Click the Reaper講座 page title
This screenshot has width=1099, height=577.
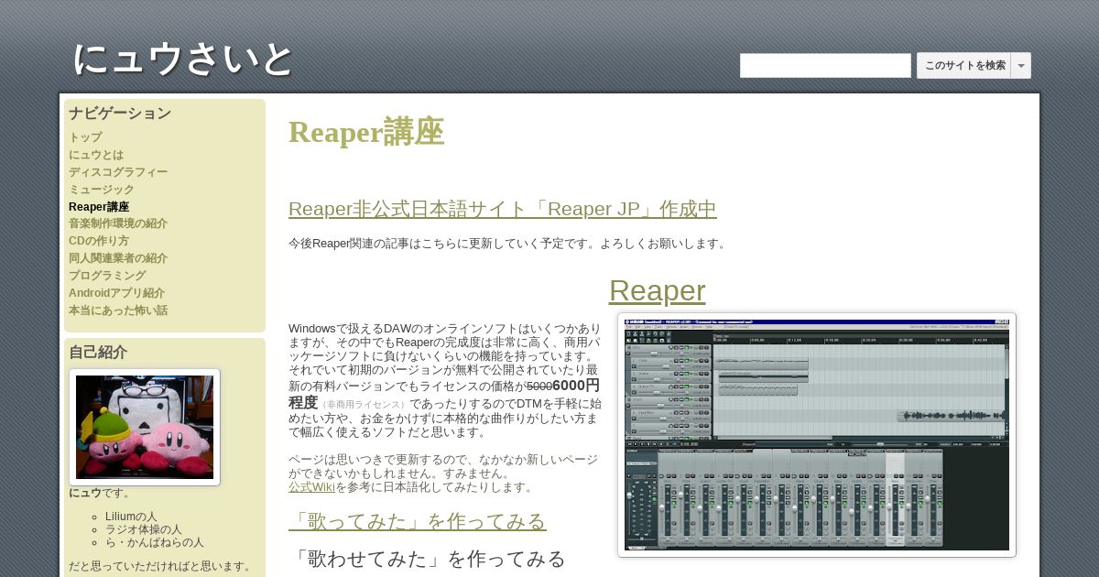click(x=366, y=132)
